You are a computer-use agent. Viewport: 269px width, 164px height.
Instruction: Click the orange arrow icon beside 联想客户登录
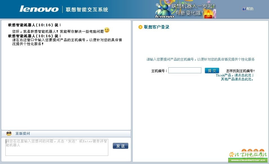(x=140, y=27)
